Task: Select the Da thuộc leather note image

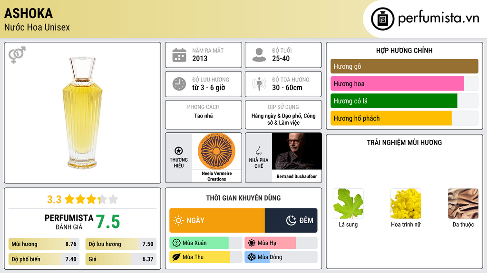Action: click(x=463, y=204)
